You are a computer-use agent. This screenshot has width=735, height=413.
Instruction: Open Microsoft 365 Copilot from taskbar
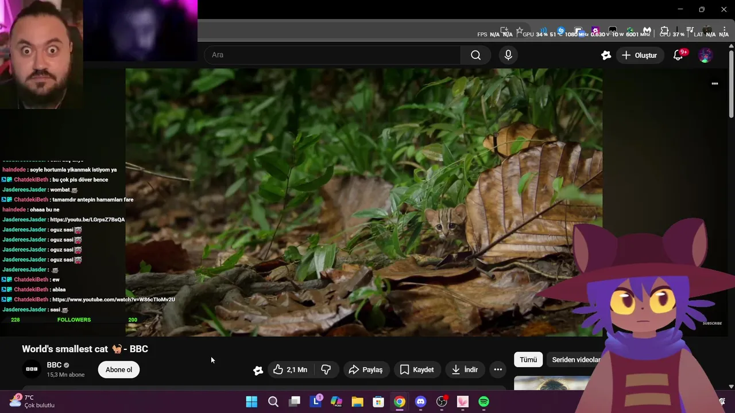[336, 402]
